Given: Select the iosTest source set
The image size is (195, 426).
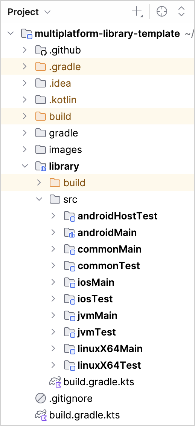Looking at the screenshot, I should pyautogui.click(x=95, y=299).
